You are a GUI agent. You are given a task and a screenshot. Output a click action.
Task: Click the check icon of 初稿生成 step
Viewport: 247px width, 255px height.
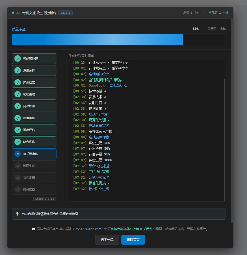18,94
